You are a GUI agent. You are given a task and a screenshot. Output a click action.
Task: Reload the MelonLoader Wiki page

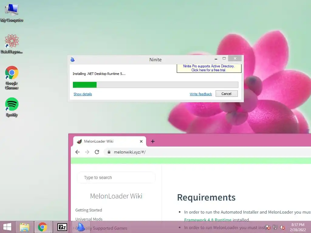tap(97, 152)
